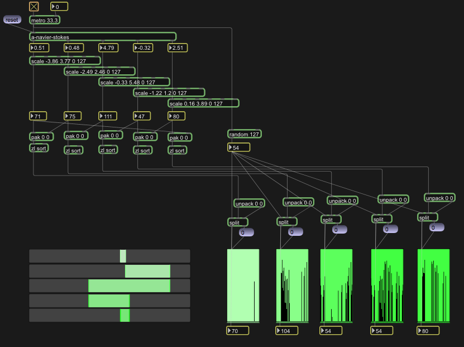Screen dimensions: 464x347
Task: Click the number box right of the toggle
Action: (60, 7)
